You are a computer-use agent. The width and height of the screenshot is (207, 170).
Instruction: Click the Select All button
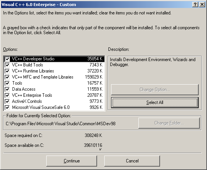point(155,102)
